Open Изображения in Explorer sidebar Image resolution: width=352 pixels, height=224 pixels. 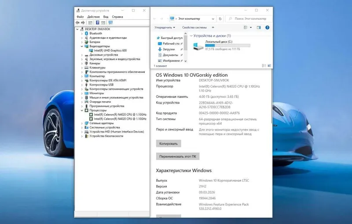[x=170, y=60]
